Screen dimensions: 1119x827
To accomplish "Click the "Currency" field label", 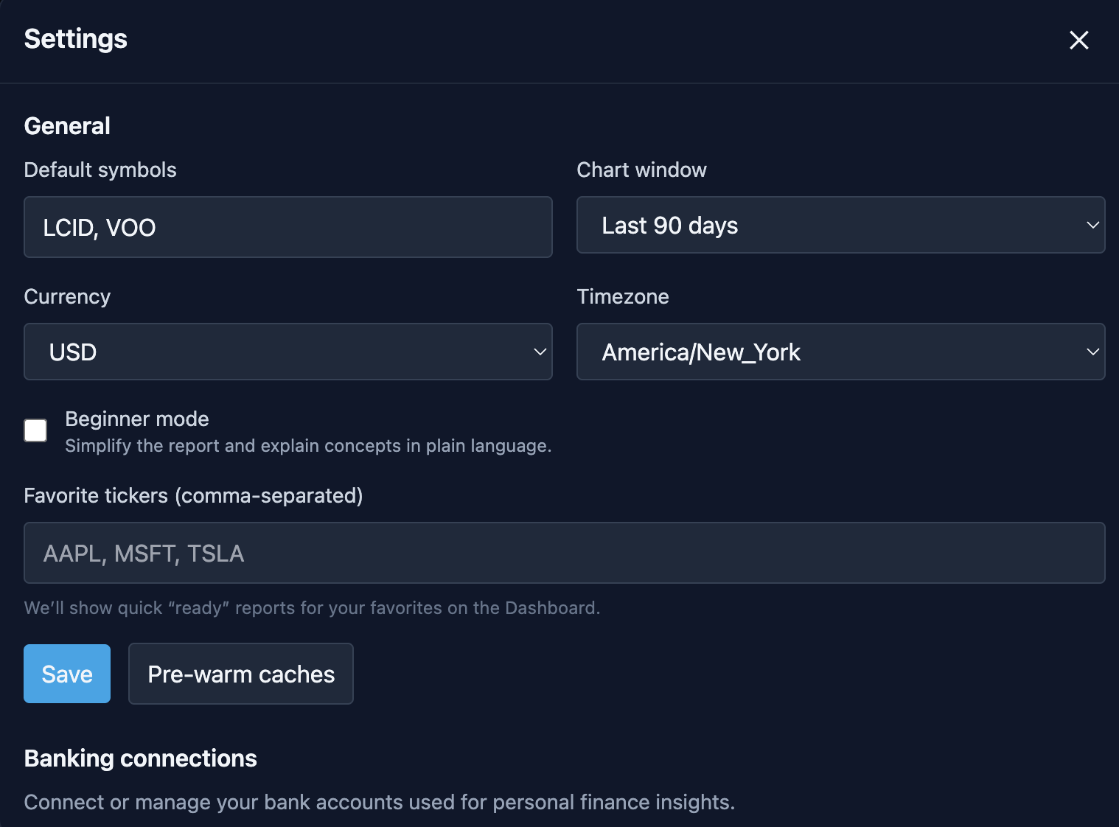I will (67, 296).
